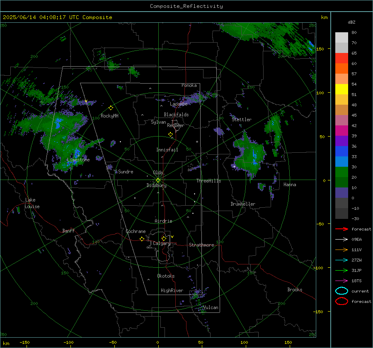Click the white plus marker southwest of Stettler

tap(234, 166)
